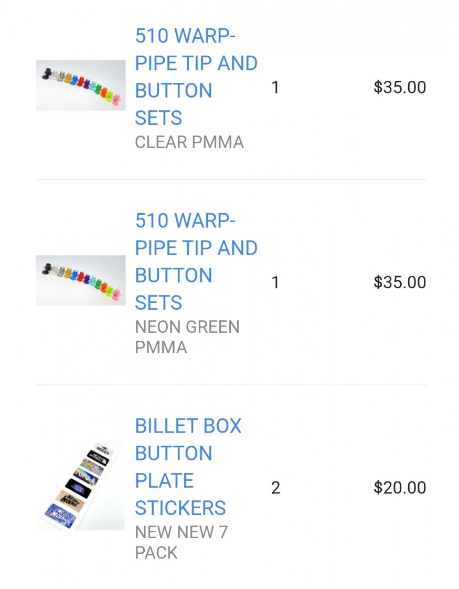The image size is (459, 589).
Task: Click the blue sticker at the bottom of the sheet
Action: coord(60,515)
